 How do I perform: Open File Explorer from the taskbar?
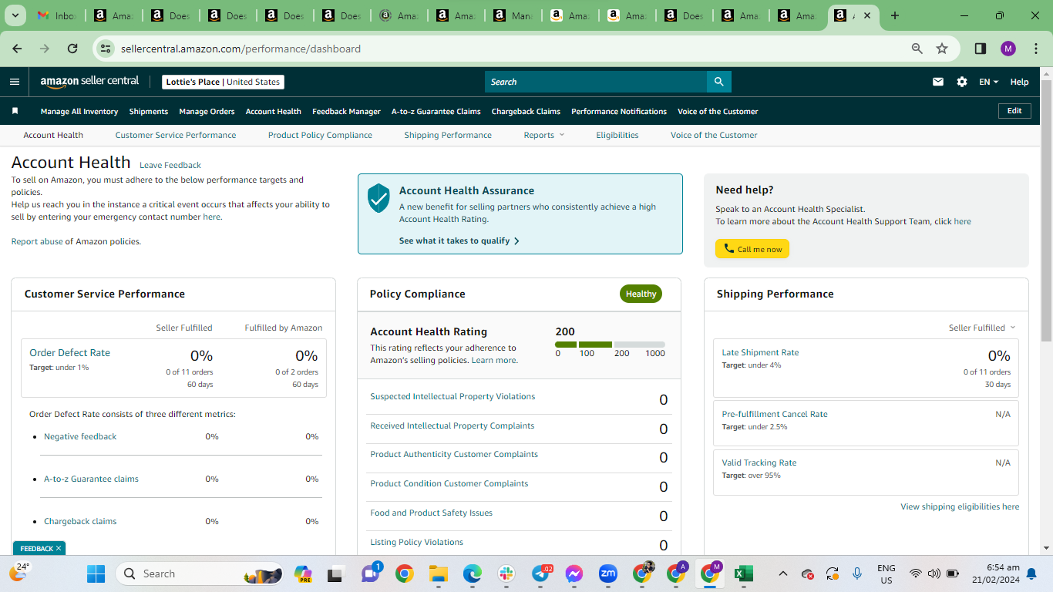tap(439, 573)
